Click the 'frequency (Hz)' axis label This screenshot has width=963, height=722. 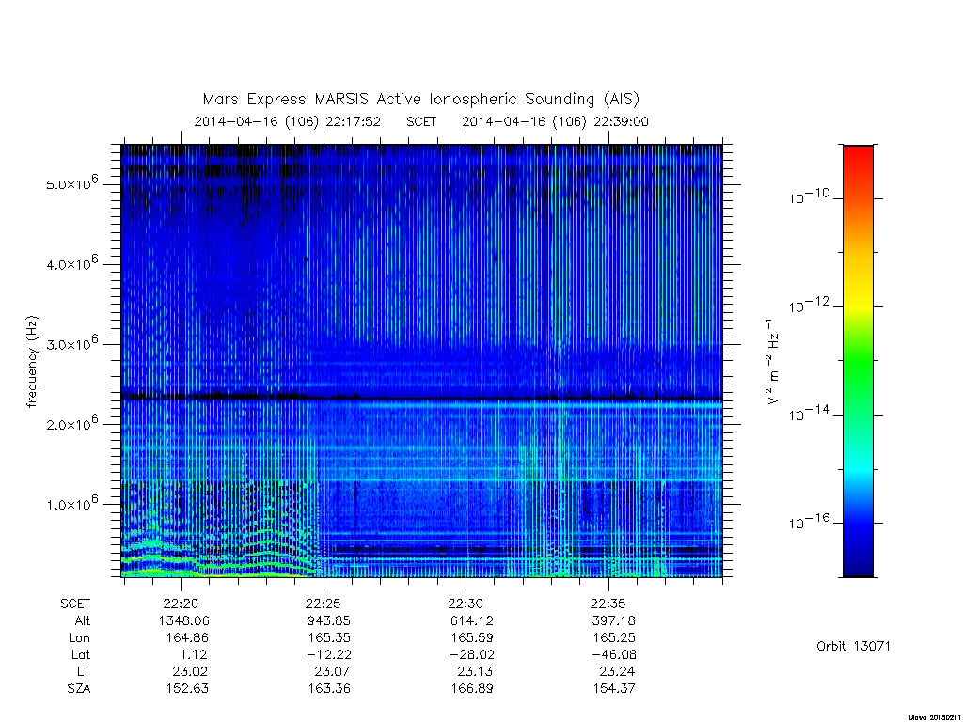click(x=33, y=362)
